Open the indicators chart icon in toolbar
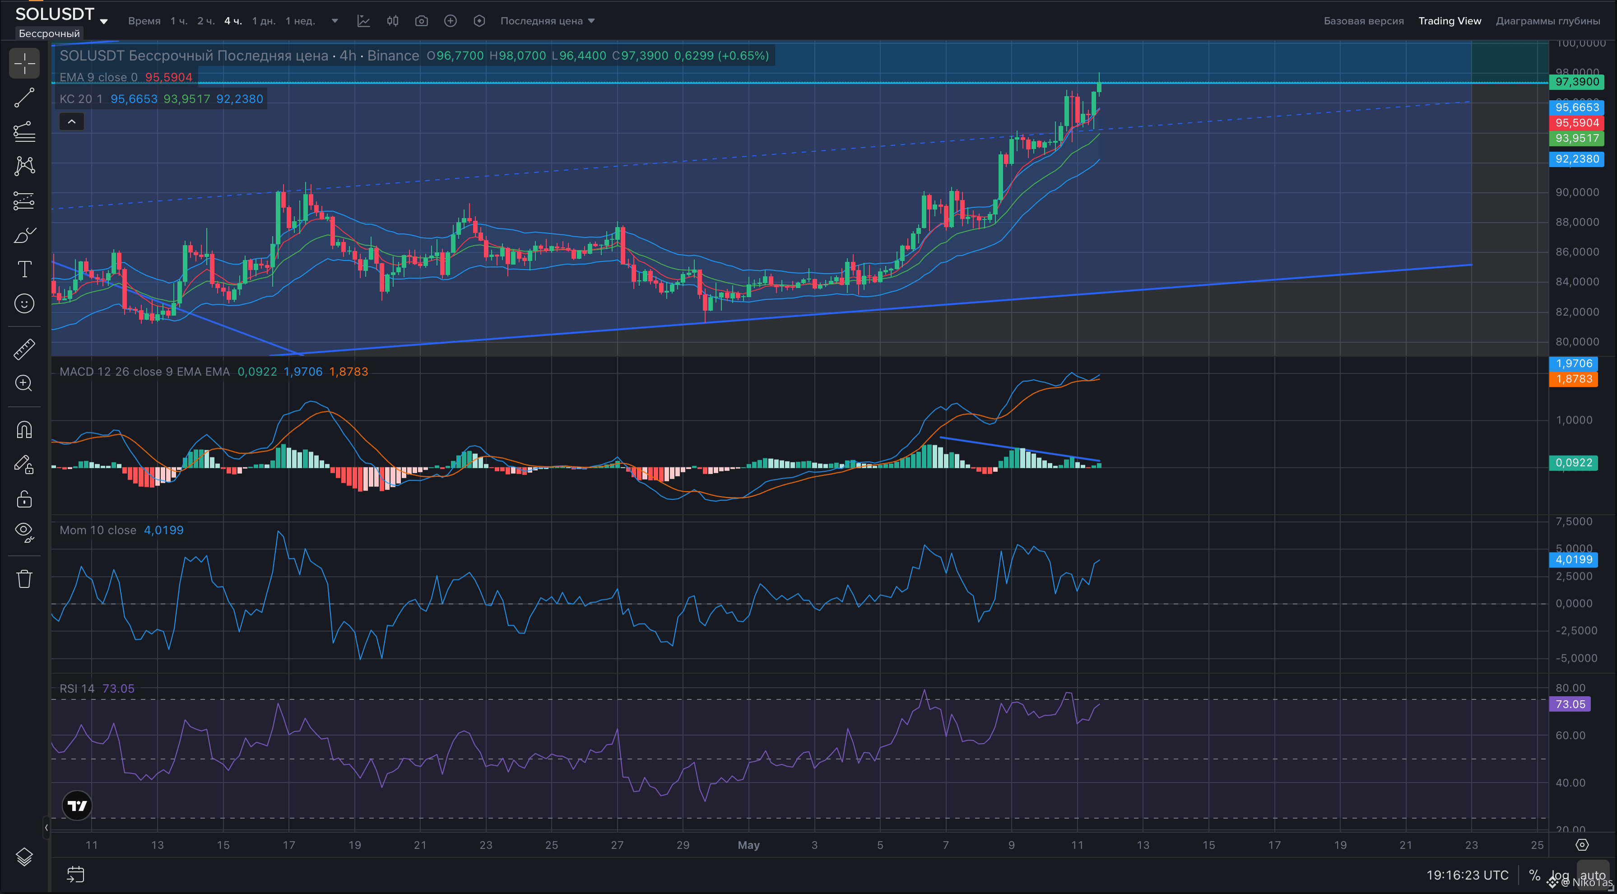This screenshot has height=894, width=1617. pyautogui.click(x=363, y=21)
